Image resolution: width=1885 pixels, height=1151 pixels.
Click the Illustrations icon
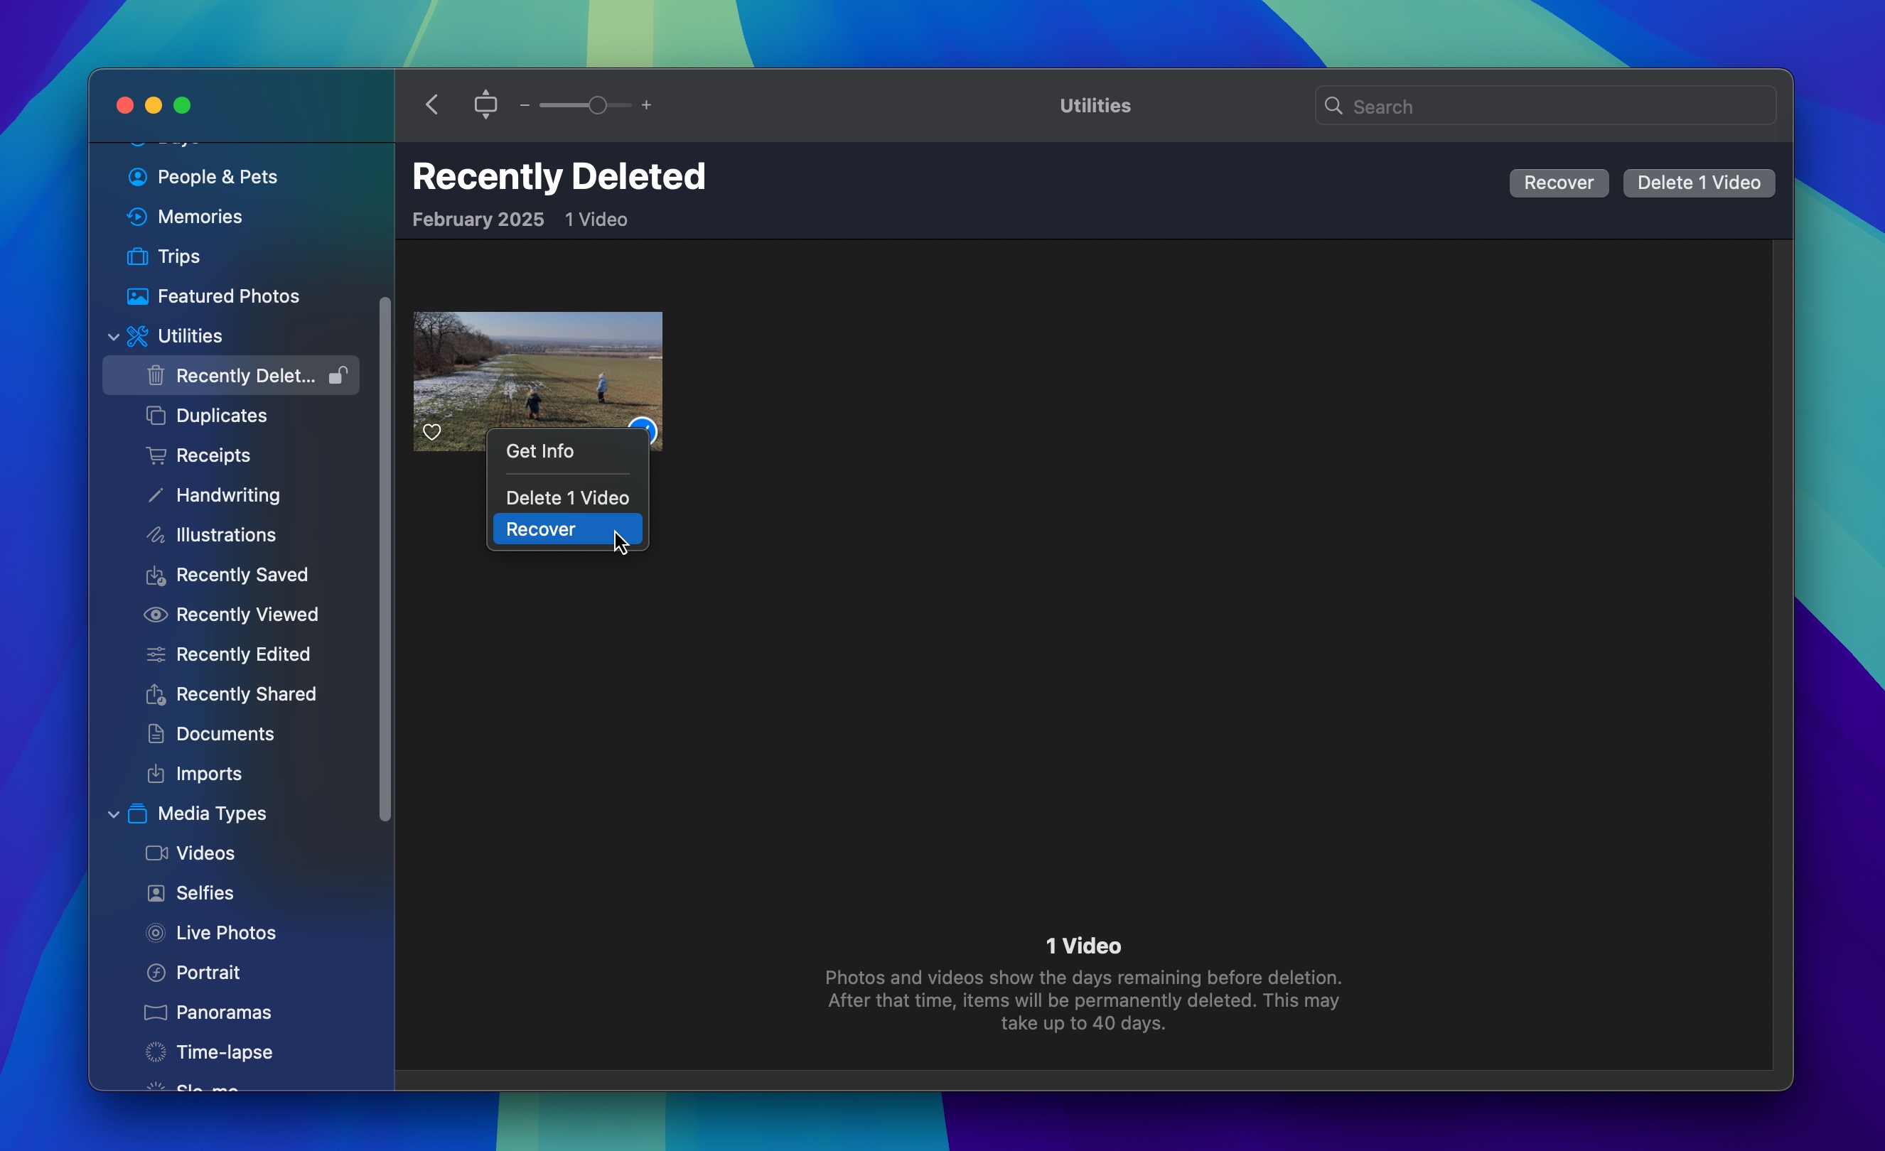click(155, 534)
